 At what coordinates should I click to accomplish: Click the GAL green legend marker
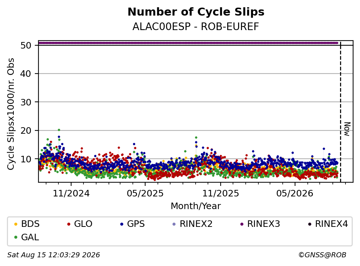click(x=16, y=237)
